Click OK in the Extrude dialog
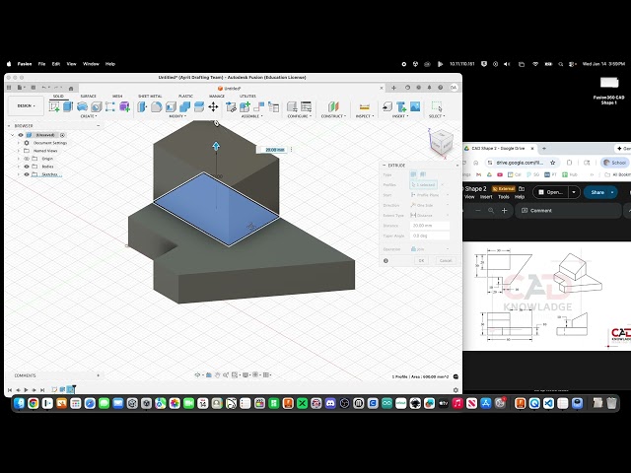This screenshot has width=631, height=473. (421, 260)
